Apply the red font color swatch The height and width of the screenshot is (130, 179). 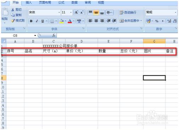(70, 21)
